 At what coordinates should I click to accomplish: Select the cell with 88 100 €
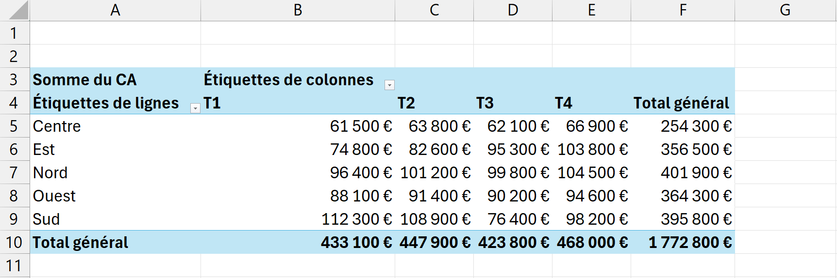coord(298,196)
